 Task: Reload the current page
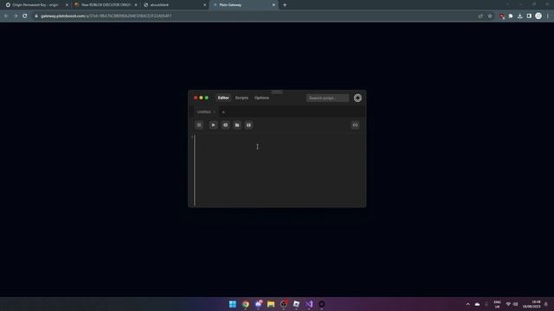click(x=25, y=16)
